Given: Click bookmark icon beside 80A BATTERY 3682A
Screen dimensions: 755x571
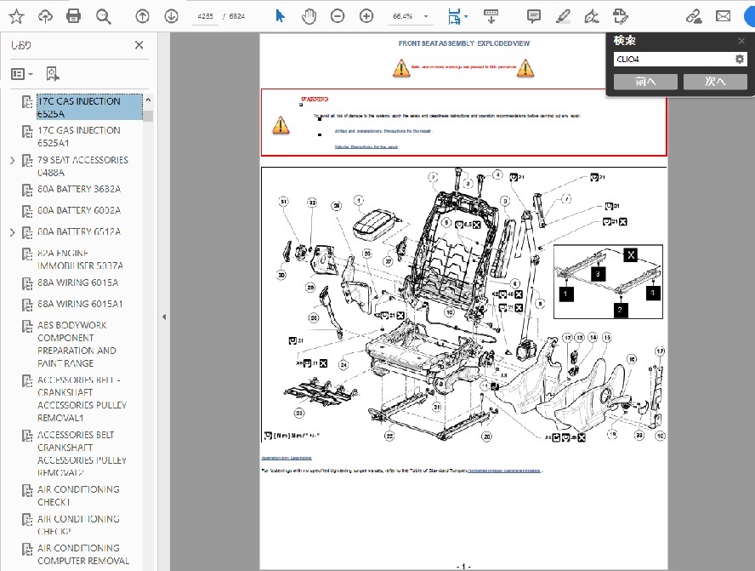Looking at the screenshot, I should tap(27, 190).
